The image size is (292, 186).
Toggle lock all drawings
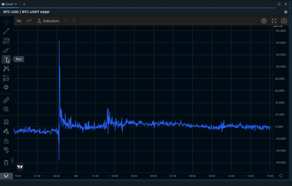6,141
